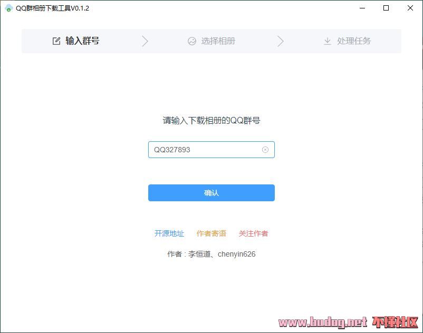Click the author text 李恒道、chenyin626
The height and width of the screenshot is (333, 423).
click(x=222, y=254)
